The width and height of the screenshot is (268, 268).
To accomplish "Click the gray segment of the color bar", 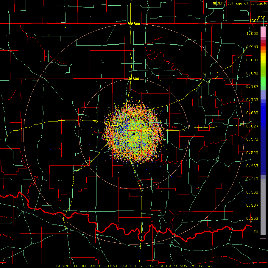I will point(263,207).
